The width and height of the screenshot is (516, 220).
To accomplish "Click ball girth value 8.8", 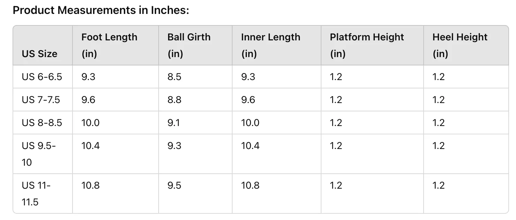I will tap(174, 100).
